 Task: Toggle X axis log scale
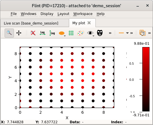pyautogui.click(x=43, y=33)
